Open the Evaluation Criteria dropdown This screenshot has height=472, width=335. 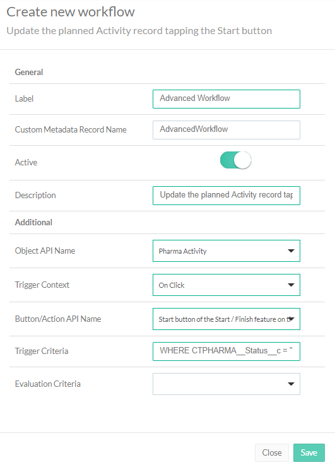[226, 384]
